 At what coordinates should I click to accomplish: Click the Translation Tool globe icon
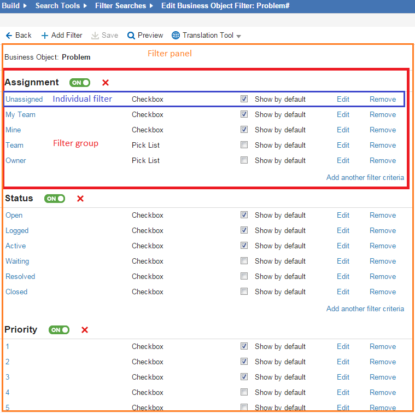176,36
